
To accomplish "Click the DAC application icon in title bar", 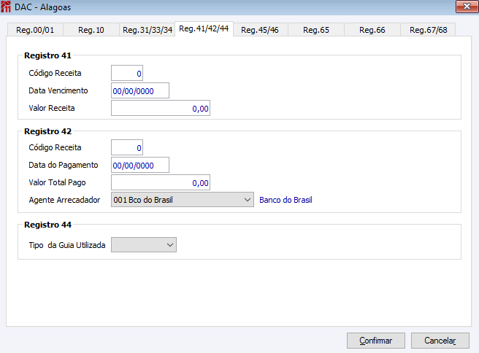I will tap(7, 7).
